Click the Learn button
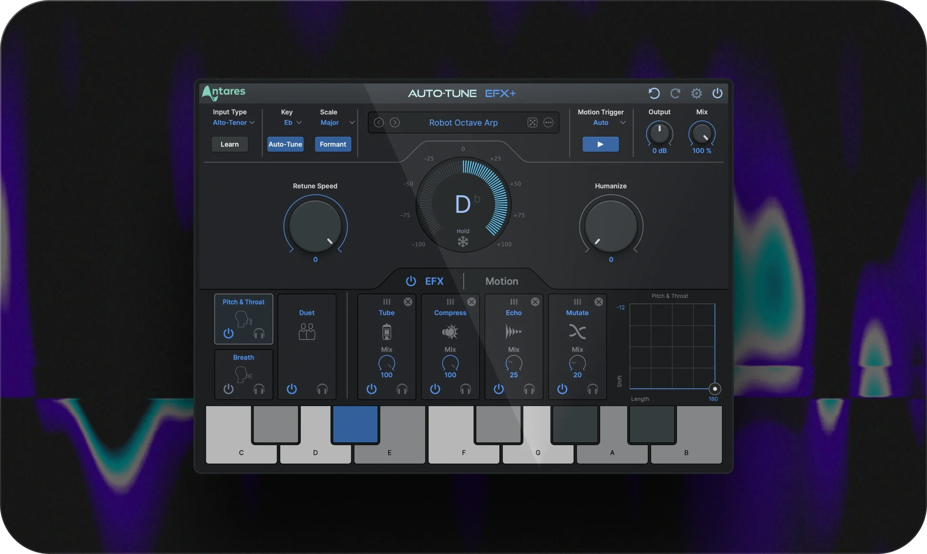Screen dimensions: 927x554 229,144
